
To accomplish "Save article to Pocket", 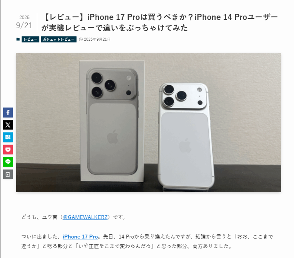I will [8, 149].
